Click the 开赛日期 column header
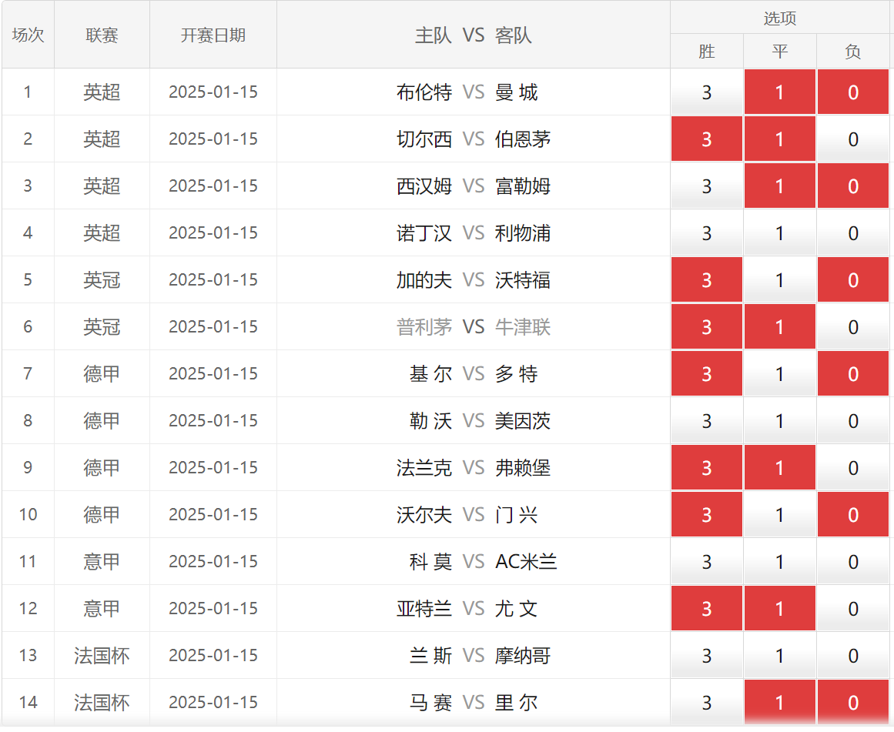 (x=213, y=35)
